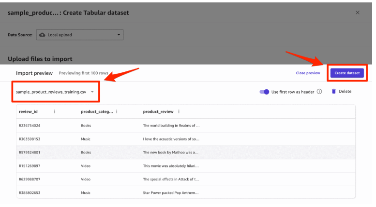Select cell R629988707

pos(30,179)
